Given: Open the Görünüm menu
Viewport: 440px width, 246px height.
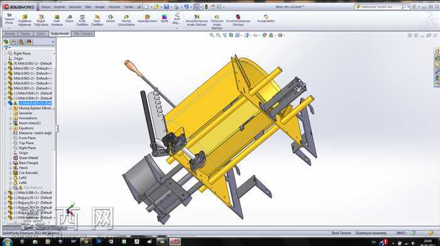Looking at the screenshot, I should pyautogui.click(x=75, y=7).
